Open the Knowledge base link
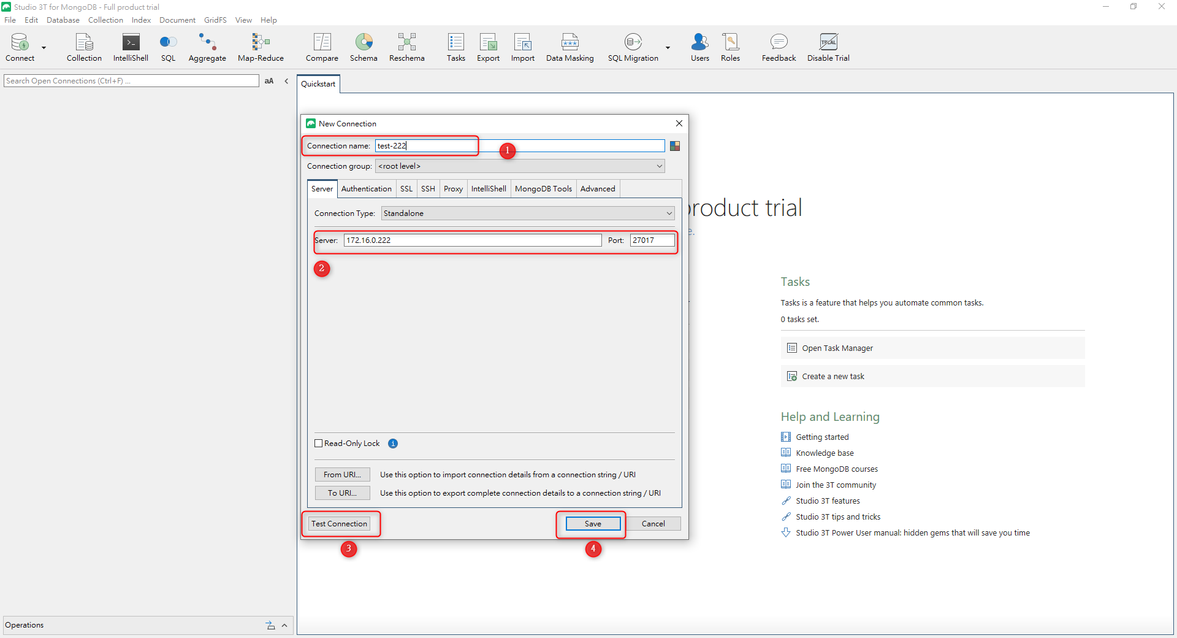1177x638 pixels. 825,453
